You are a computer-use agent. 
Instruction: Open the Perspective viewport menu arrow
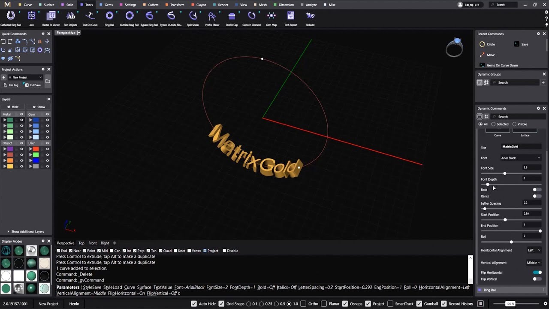[79, 33]
